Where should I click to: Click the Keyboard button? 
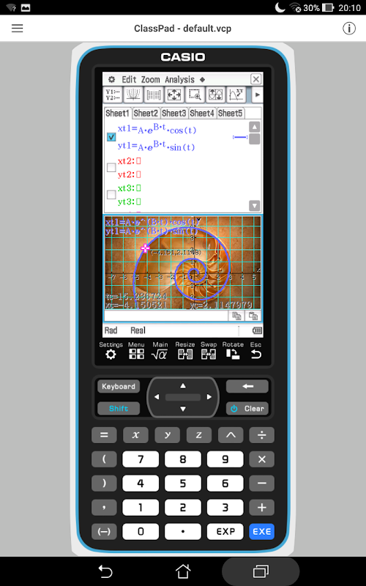pyautogui.click(x=119, y=387)
